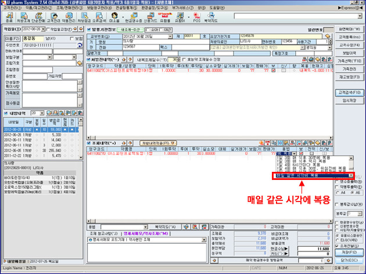
Task: Toggle the 발행기관정보 checkbox
Action: [x=89, y=30]
